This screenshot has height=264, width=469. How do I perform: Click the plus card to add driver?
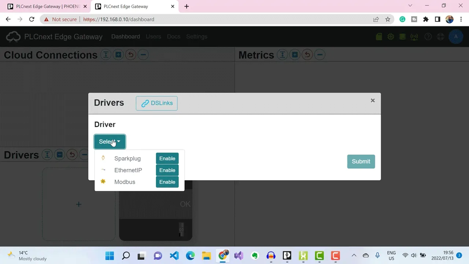[79, 204]
